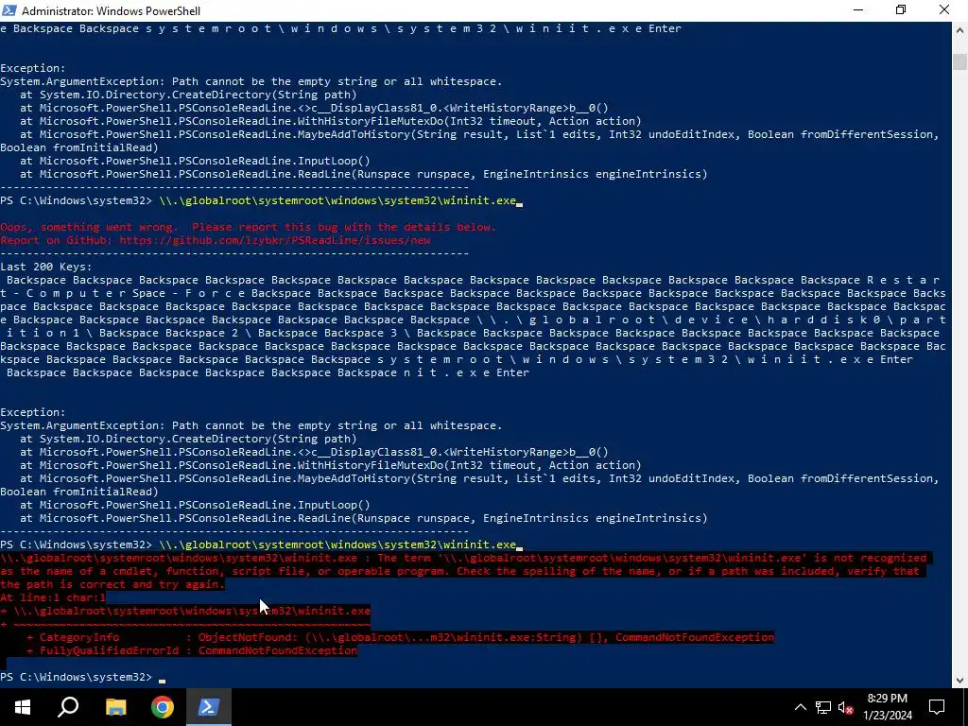
Task: Click the bottom empty PS prompt line
Action: (x=83, y=677)
